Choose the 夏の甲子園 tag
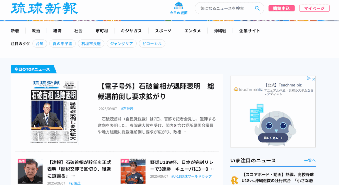339x185 pixels. [x=63, y=44]
